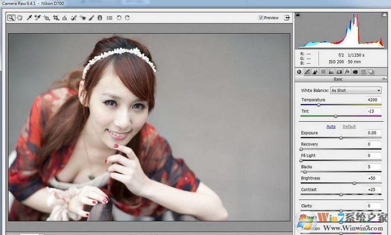Select the Targeted Adjustment tool
This screenshot has height=235, width=391.
pos(47,18)
